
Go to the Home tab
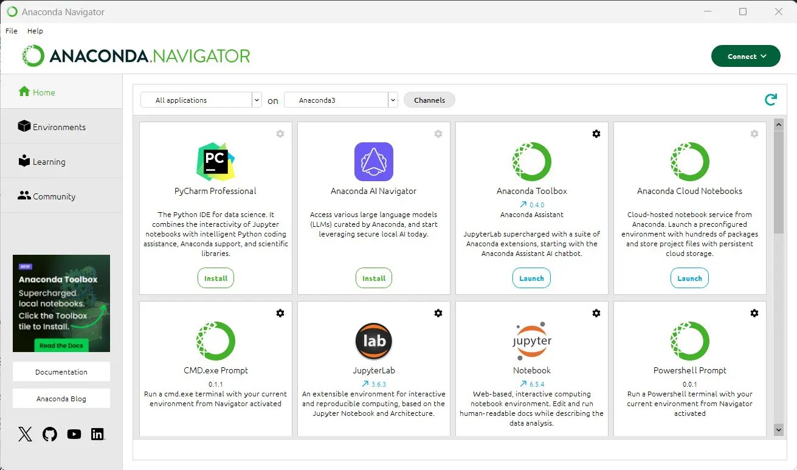(x=61, y=92)
